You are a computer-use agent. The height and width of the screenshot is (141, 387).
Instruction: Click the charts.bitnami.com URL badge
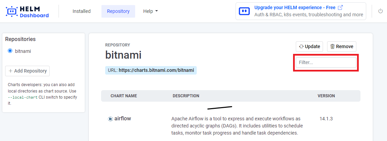pyautogui.click(x=151, y=70)
